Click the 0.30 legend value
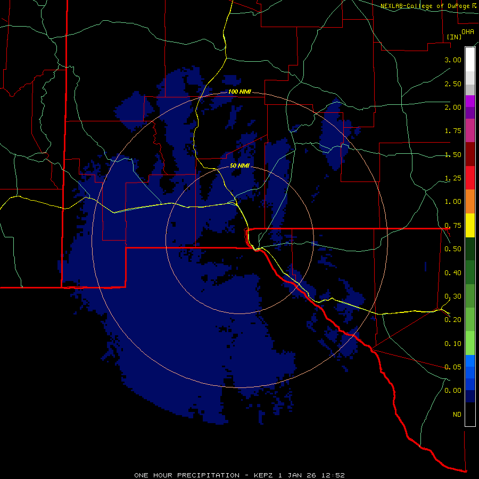Screen dimensions: 479x479 click(453, 296)
